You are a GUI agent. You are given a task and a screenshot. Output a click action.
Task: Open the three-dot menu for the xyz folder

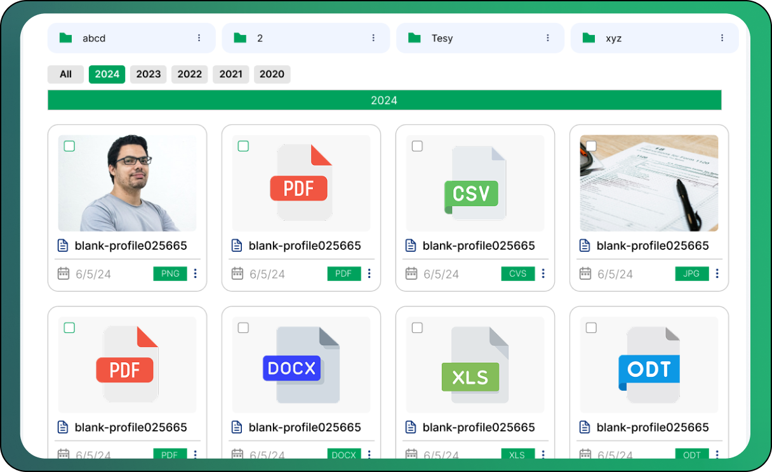722,38
